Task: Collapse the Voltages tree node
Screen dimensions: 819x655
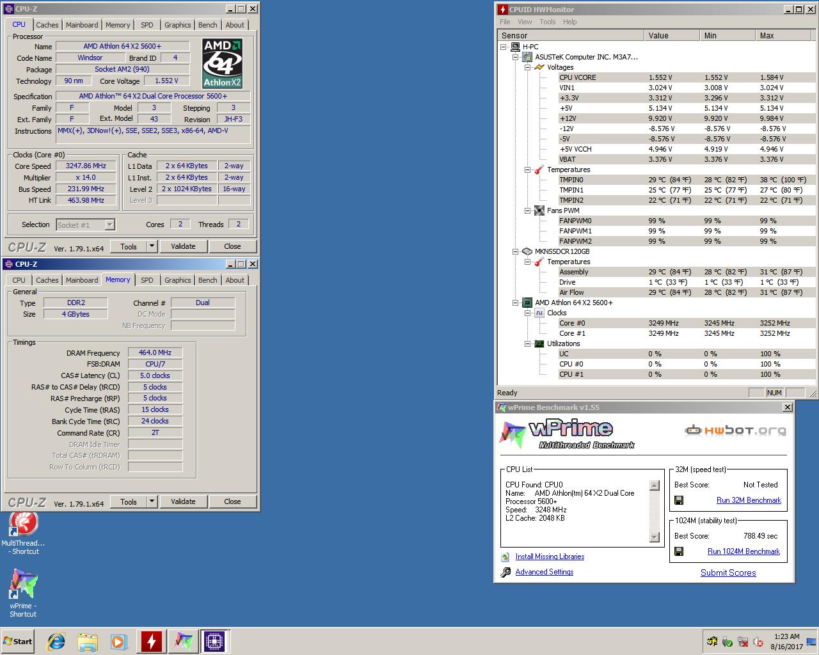Action: (527, 67)
